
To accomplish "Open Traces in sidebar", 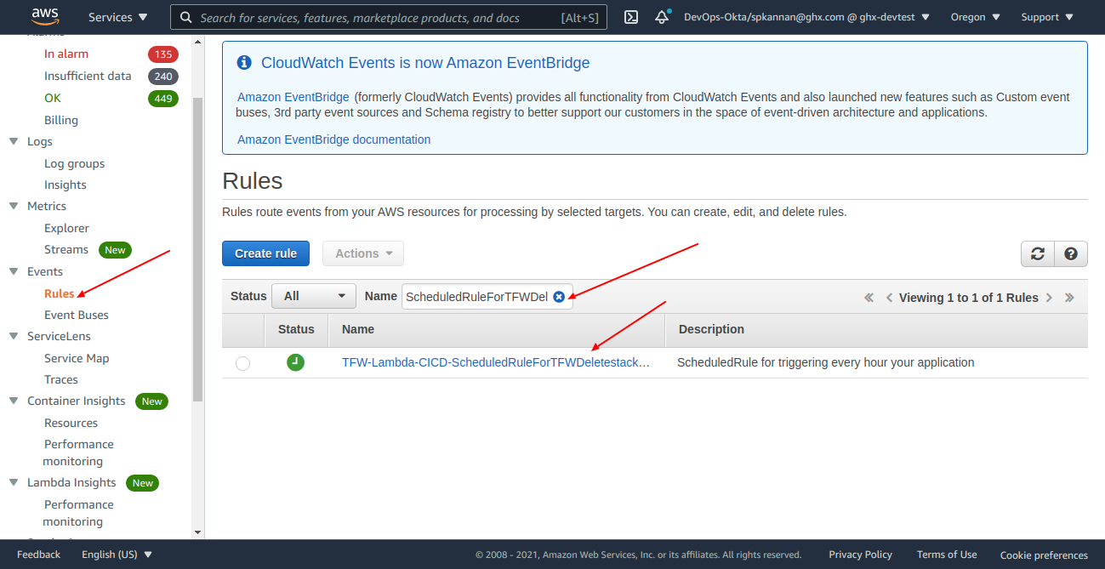I will [61, 379].
